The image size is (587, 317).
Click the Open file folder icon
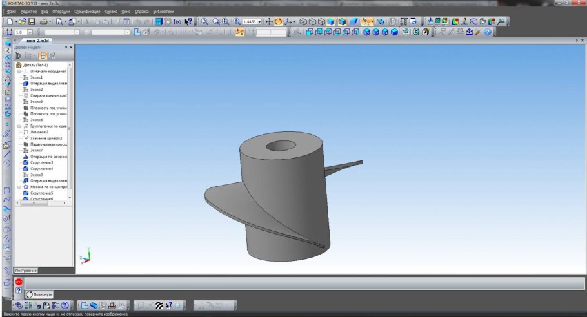(x=23, y=22)
